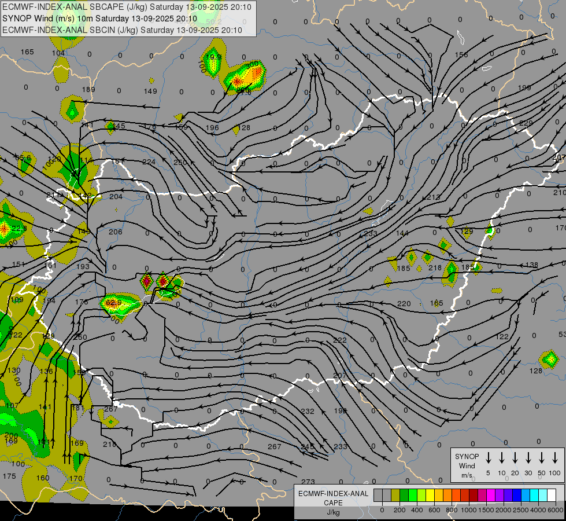Pick the dark red CAPE legend swatch
The image size is (566, 521).
tap(473, 496)
